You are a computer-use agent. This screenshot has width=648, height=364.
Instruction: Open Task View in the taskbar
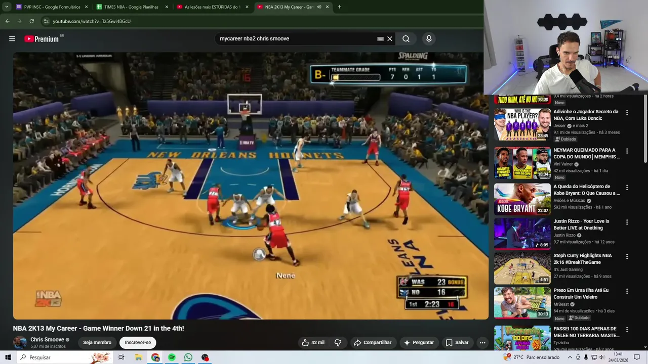click(121, 357)
